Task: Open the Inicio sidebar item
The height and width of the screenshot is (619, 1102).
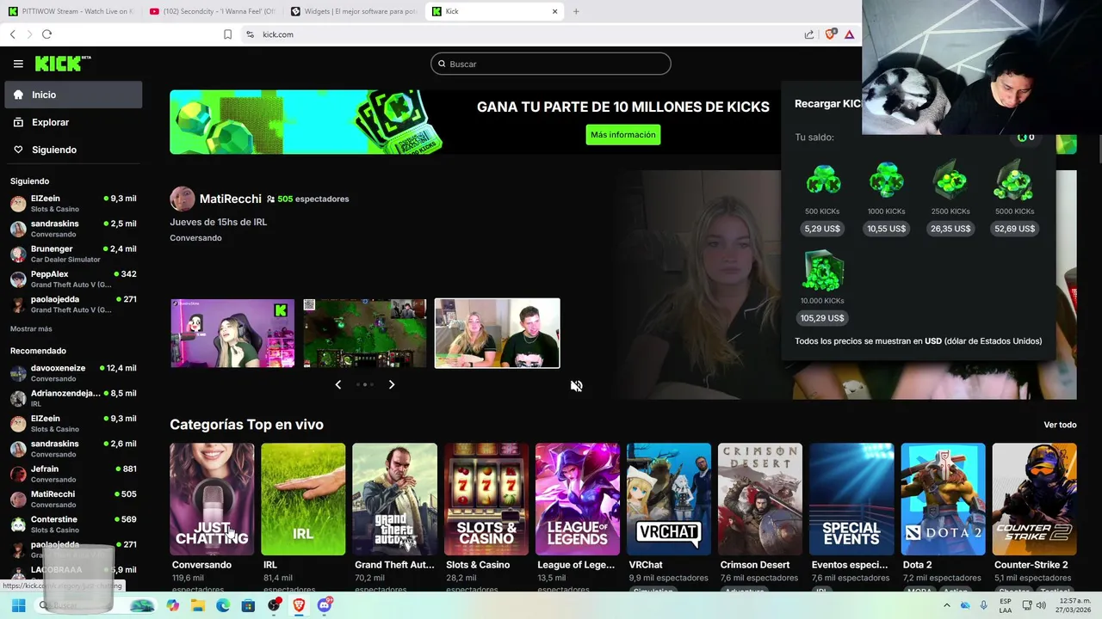Action: click(73, 95)
